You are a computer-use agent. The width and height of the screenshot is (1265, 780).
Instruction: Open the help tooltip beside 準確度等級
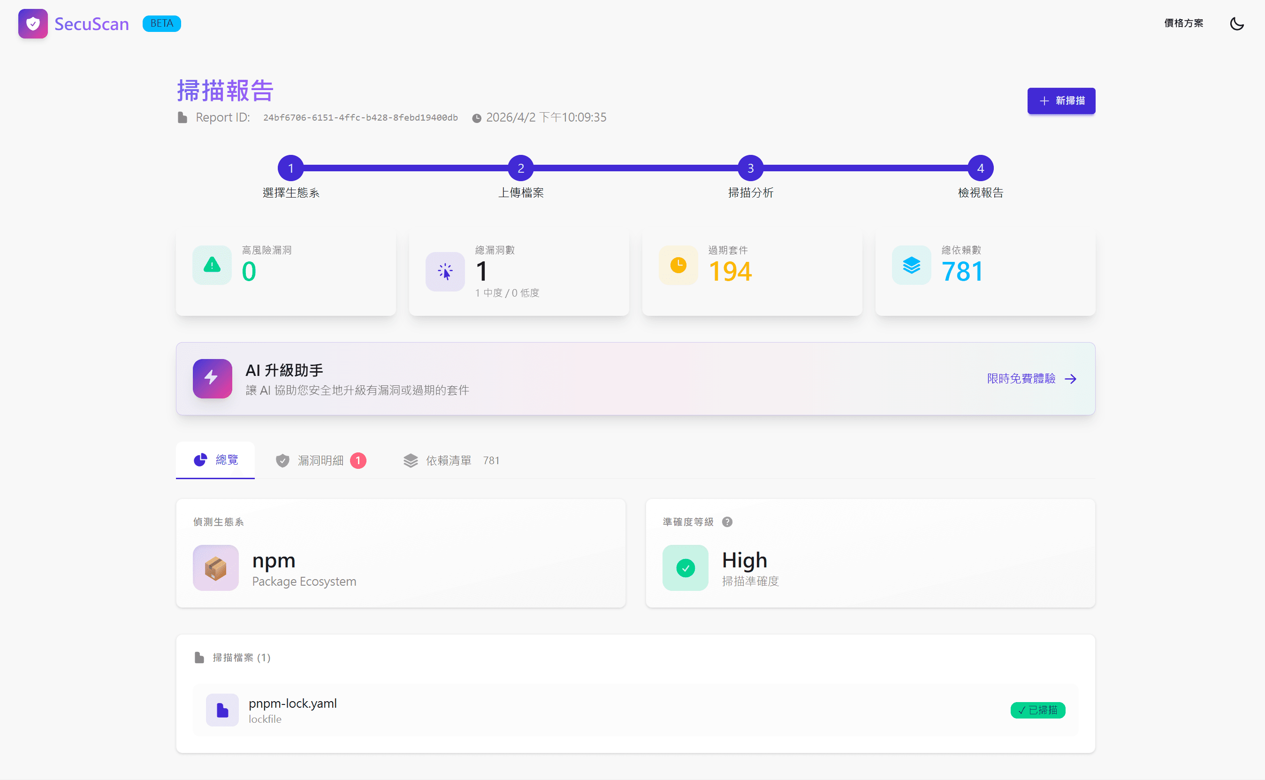[728, 521]
